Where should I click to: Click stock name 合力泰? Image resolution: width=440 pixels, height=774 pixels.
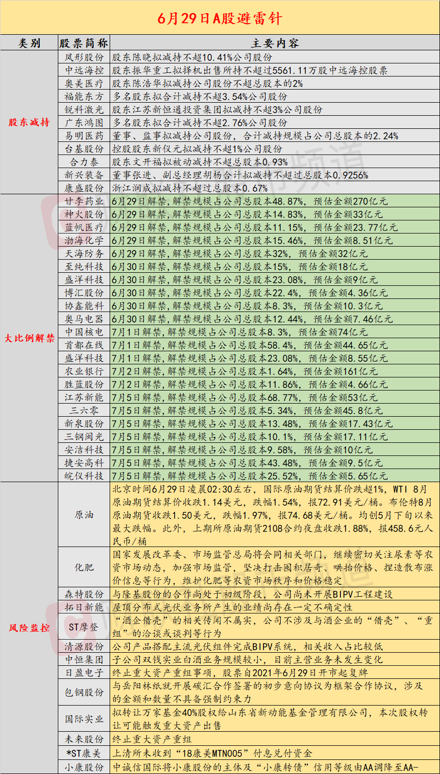[x=84, y=162]
